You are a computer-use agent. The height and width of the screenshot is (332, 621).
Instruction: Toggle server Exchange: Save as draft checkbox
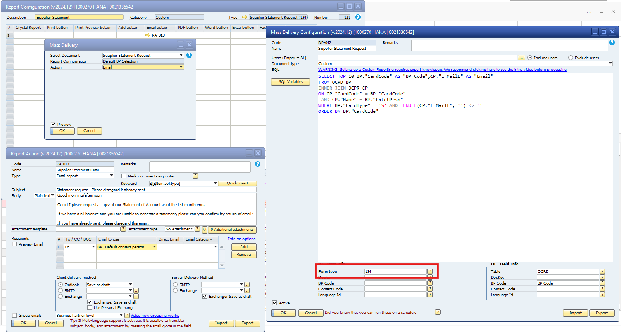pos(205,296)
